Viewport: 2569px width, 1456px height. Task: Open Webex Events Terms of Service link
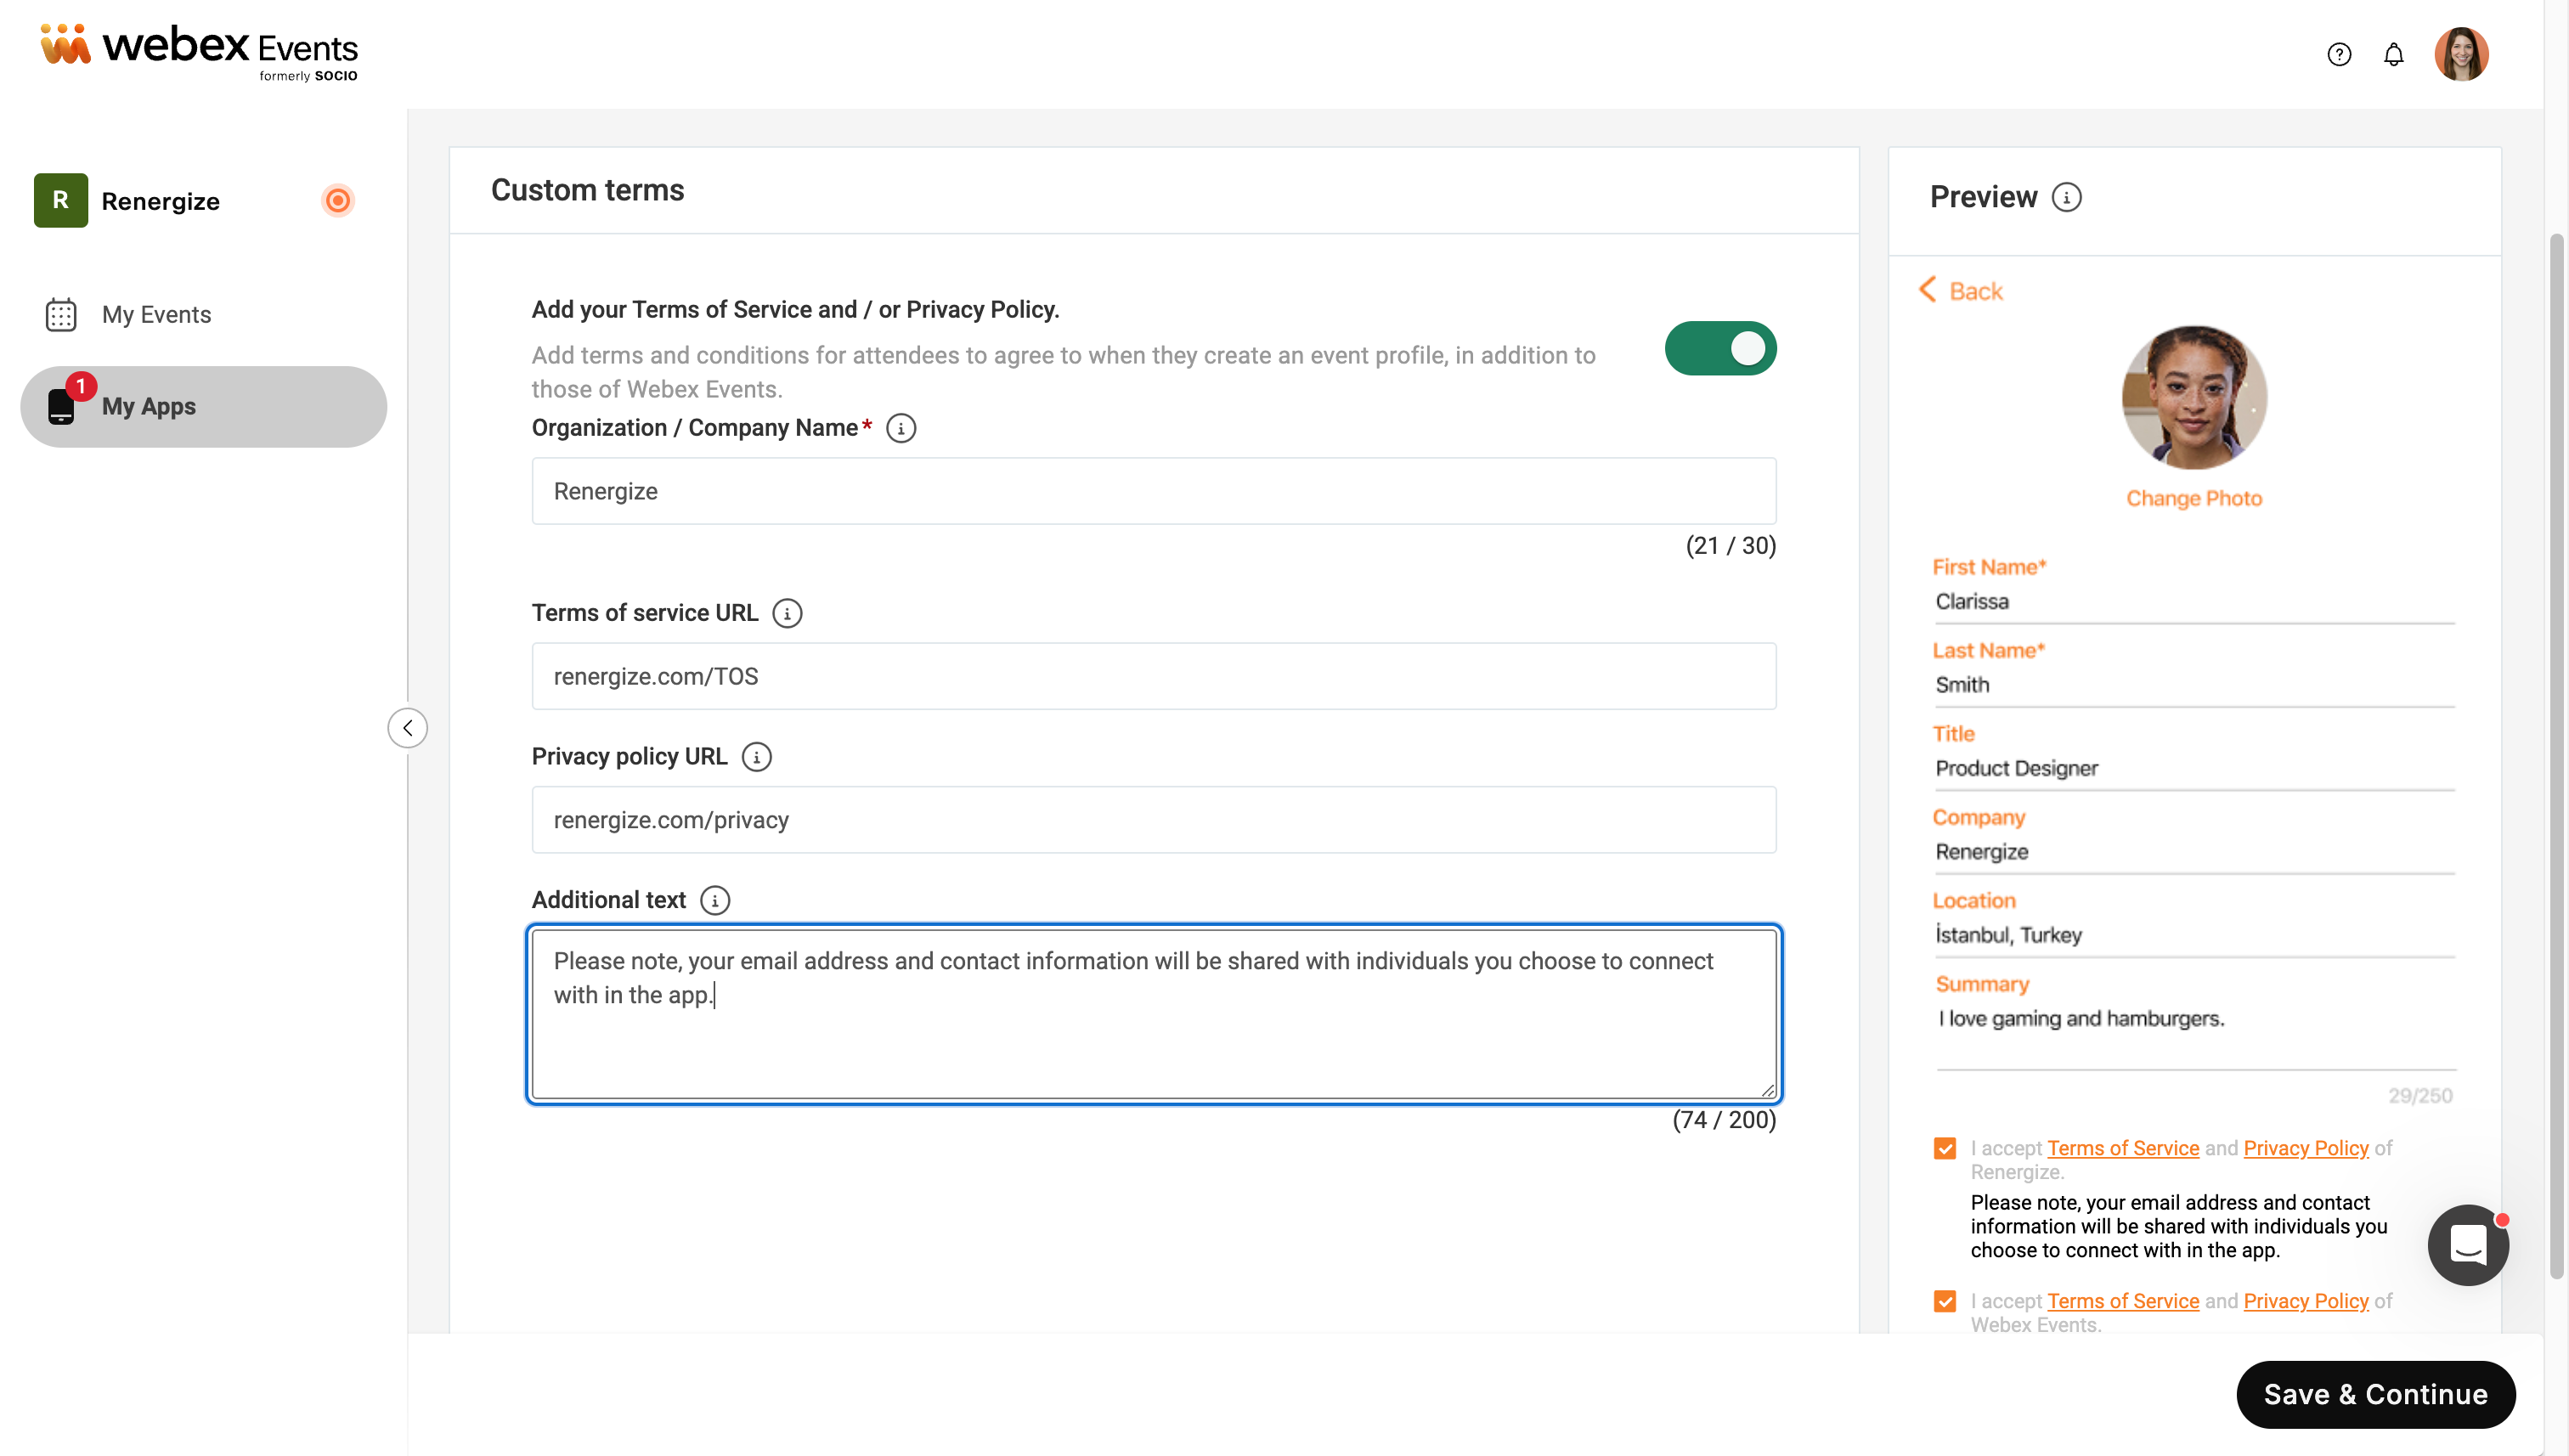(2122, 1301)
